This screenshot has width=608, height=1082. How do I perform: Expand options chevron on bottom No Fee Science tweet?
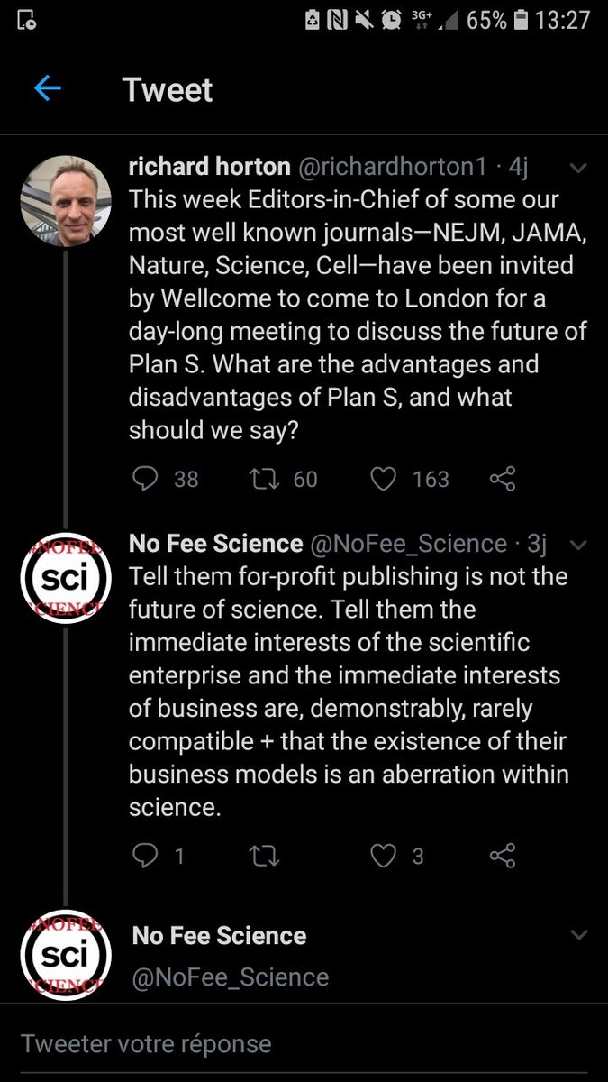[x=579, y=935]
